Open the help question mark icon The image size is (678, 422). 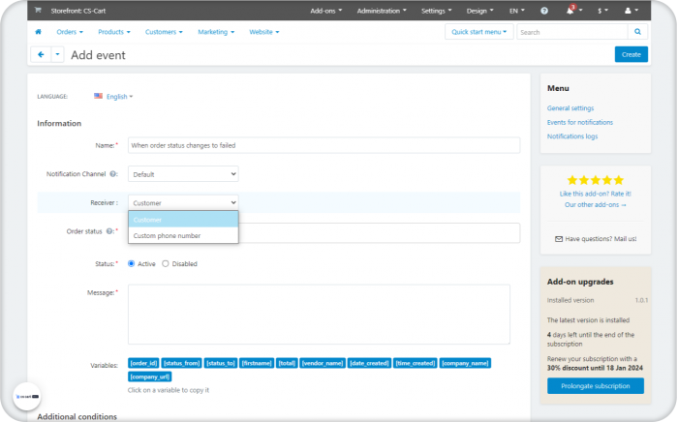[544, 11]
